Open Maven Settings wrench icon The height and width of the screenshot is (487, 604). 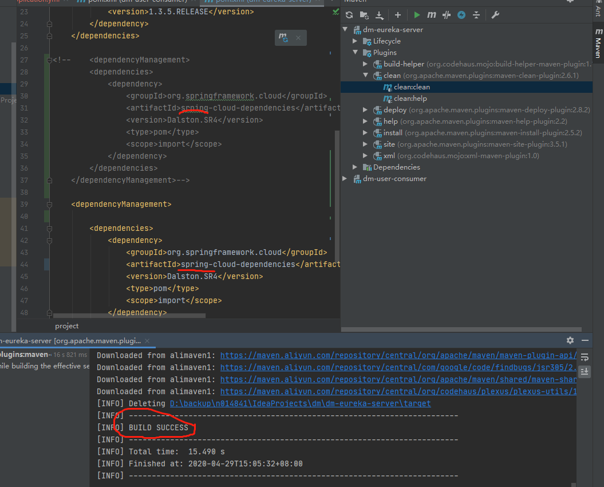point(495,15)
